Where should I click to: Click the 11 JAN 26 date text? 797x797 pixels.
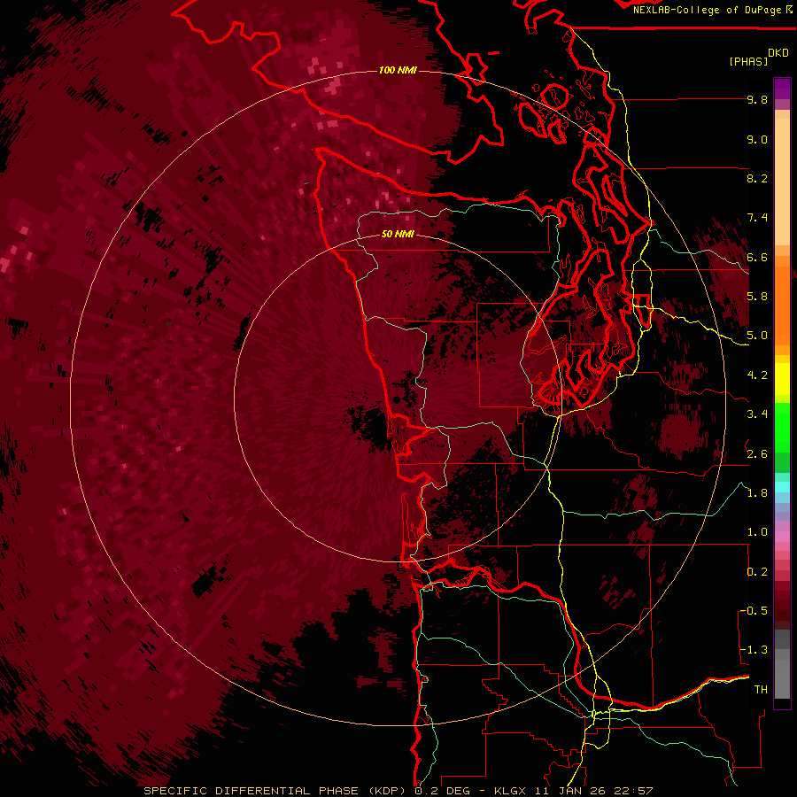[572, 791]
